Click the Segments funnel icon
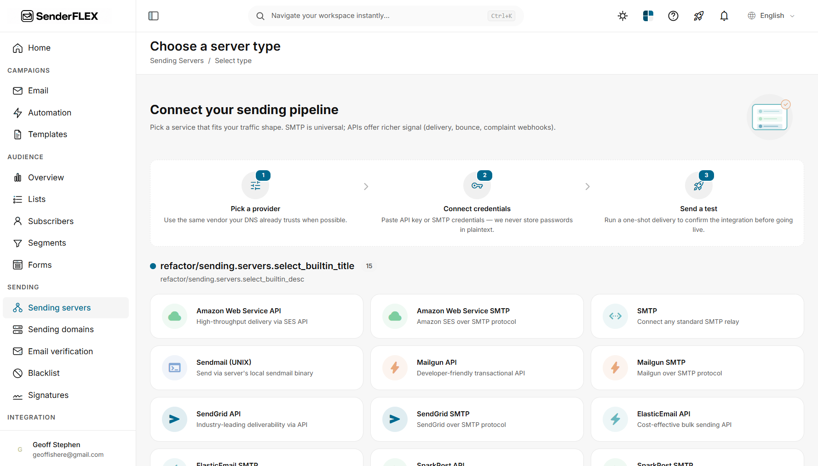Viewport: 818px width, 466px height. 18,243
